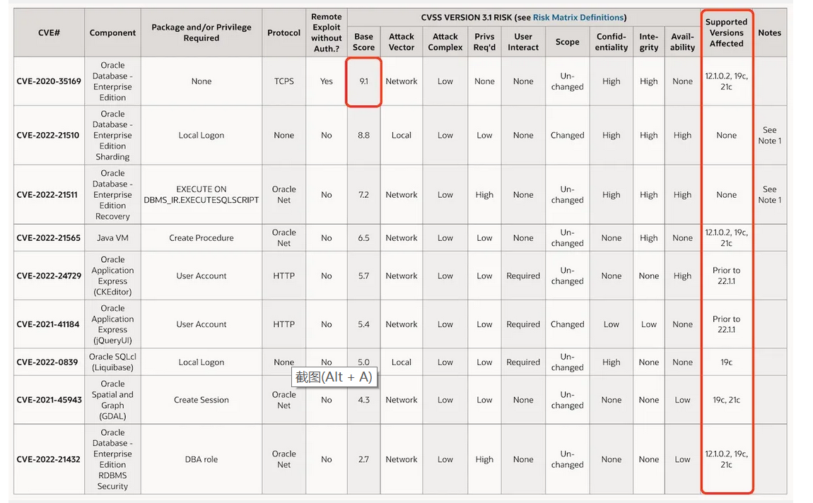Select the CVE-2022-0839 cell
Viewport: 813px width, 503px height.
pos(49,362)
